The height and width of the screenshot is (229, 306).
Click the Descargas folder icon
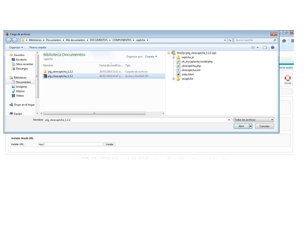(13, 69)
